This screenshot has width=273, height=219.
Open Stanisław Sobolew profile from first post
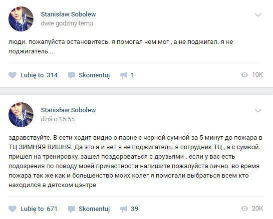coord(68,14)
